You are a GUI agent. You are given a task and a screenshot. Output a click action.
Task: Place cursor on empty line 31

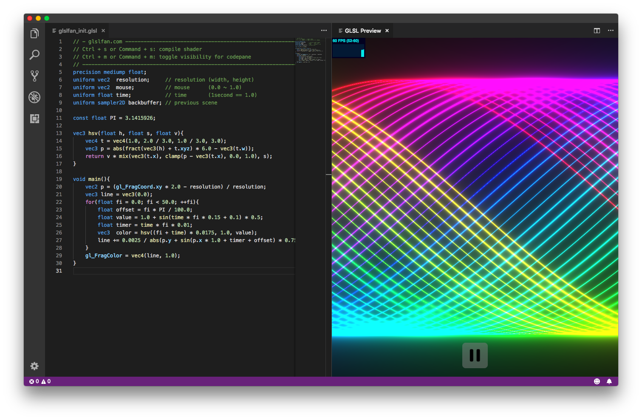170,271
